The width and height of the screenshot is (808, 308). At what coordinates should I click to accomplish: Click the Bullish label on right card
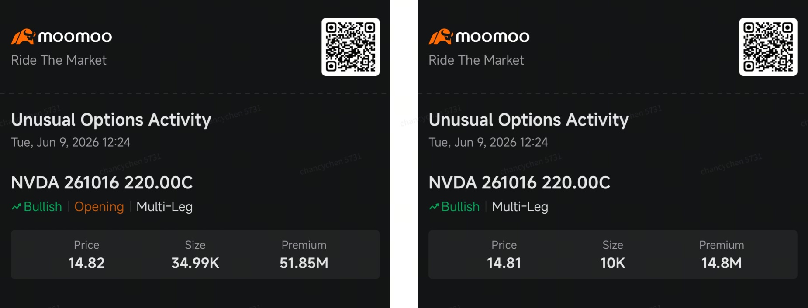tap(460, 207)
